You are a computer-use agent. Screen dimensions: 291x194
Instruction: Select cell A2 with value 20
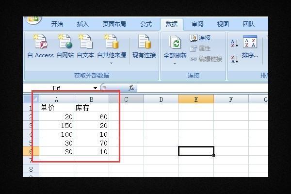click(56, 116)
